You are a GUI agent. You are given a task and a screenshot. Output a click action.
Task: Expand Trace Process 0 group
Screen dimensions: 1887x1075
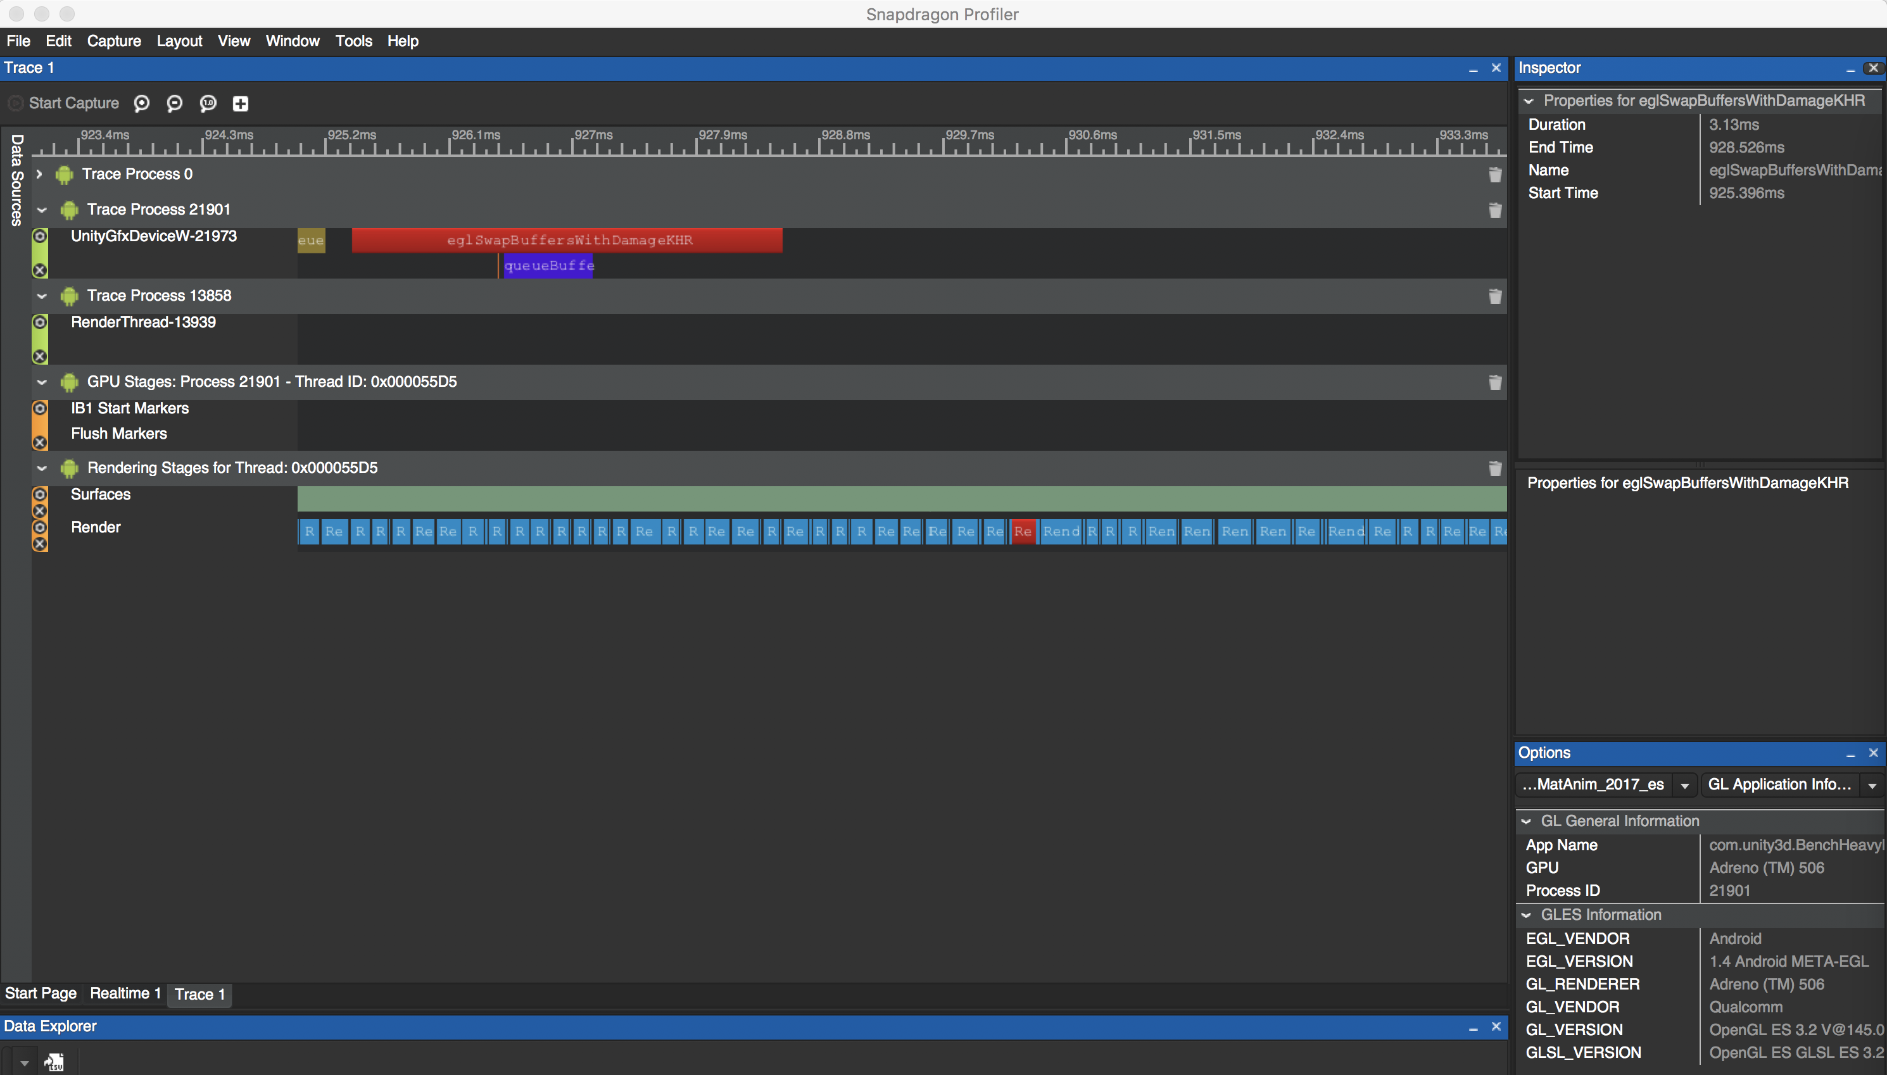pos(39,174)
